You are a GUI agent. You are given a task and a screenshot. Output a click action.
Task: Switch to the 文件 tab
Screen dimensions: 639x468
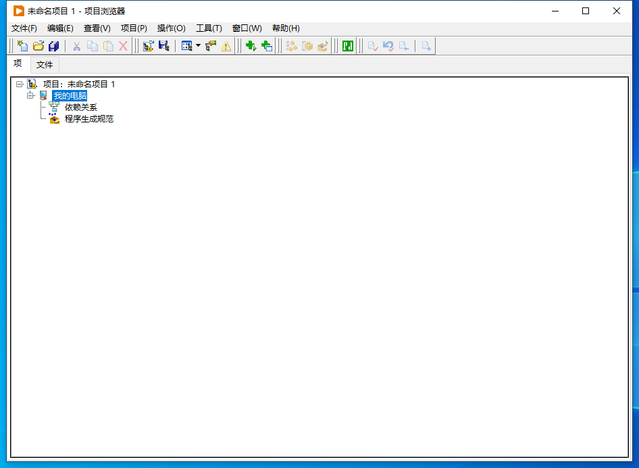(44, 64)
